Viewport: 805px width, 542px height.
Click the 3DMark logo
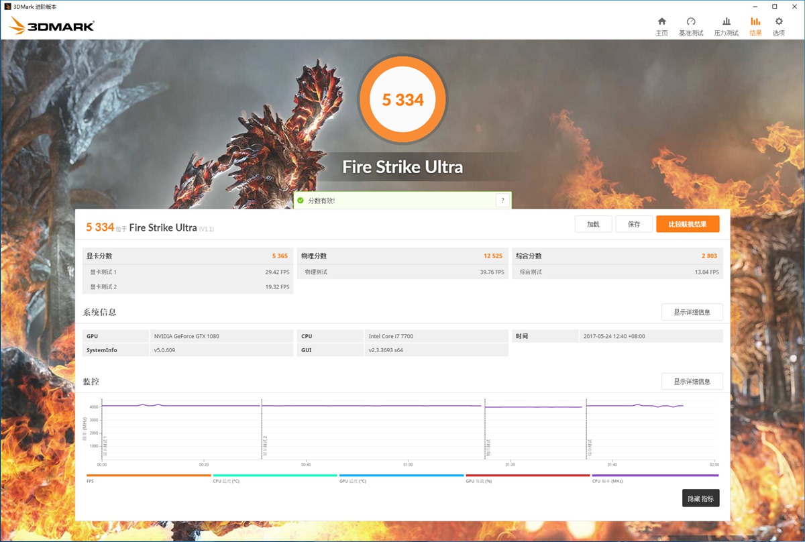[x=52, y=26]
